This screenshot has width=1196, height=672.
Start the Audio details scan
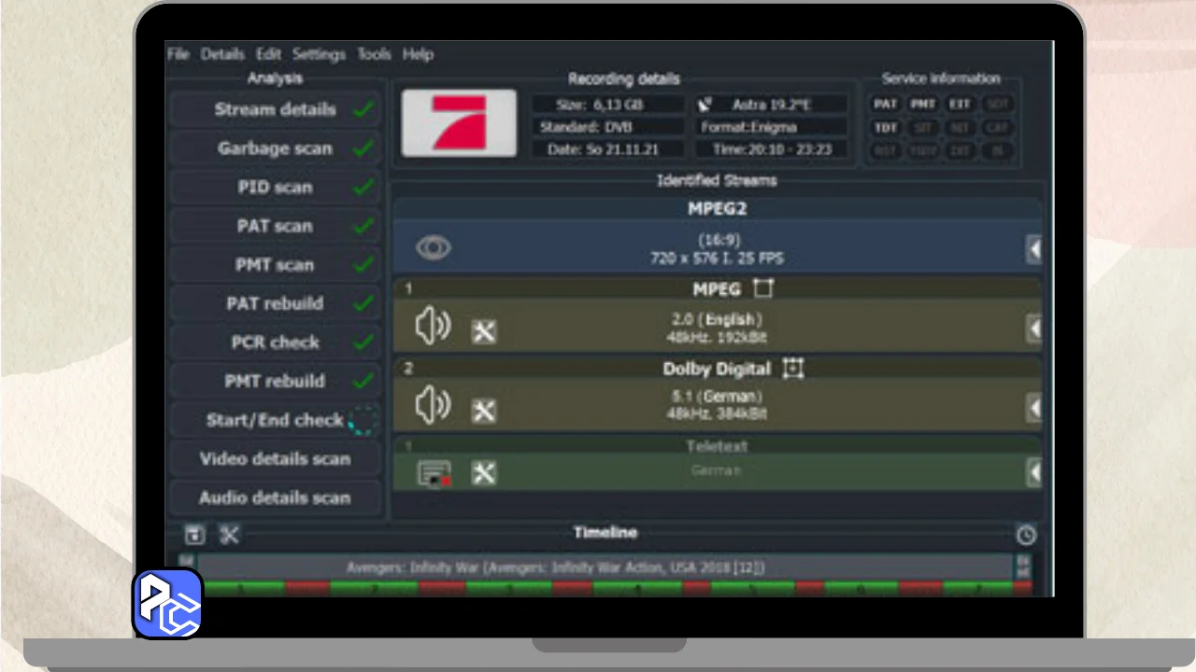point(275,497)
